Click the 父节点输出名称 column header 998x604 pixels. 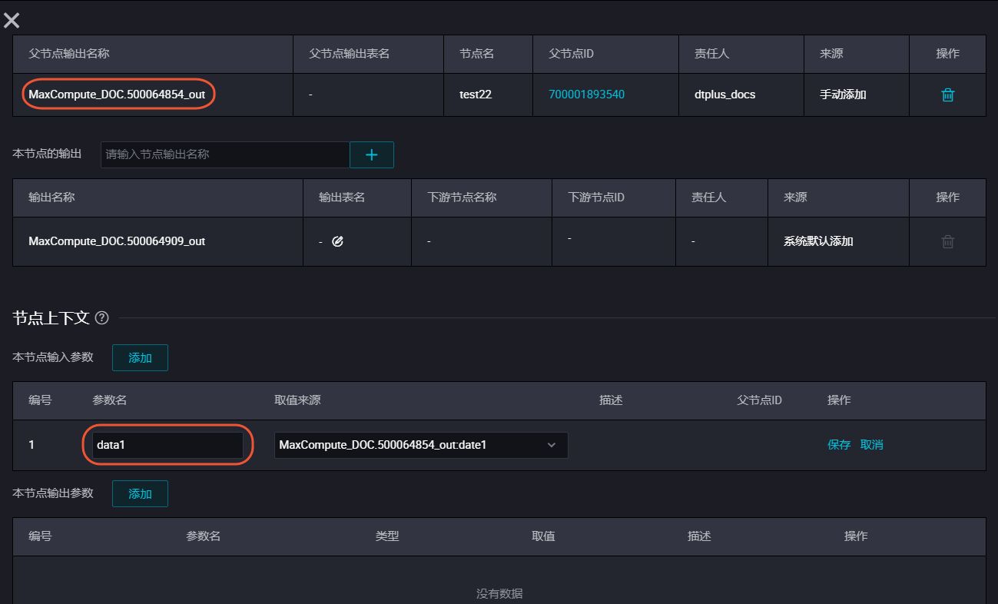coord(69,54)
